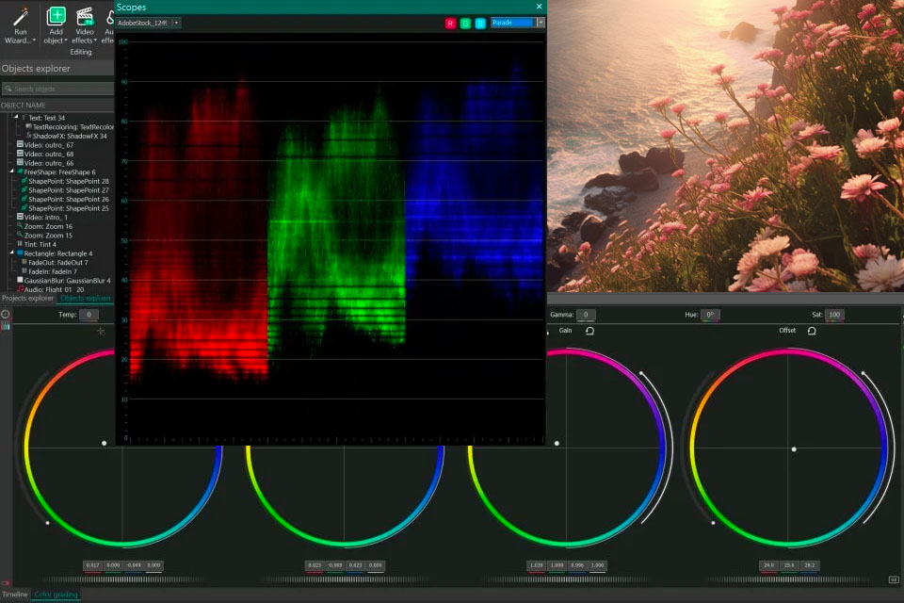This screenshot has height=603, width=904.
Task: Click the crosshair picker icon under Temp
Action: click(101, 332)
